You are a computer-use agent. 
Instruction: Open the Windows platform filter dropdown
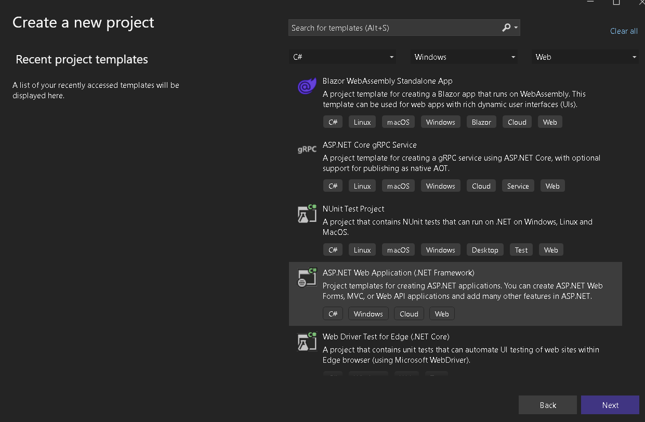tap(464, 57)
